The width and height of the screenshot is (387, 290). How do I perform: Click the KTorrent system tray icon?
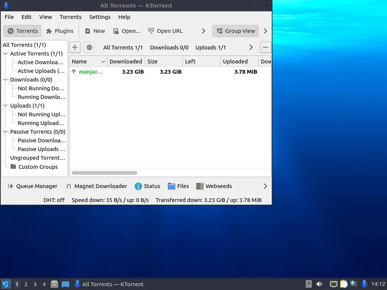(364, 284)
